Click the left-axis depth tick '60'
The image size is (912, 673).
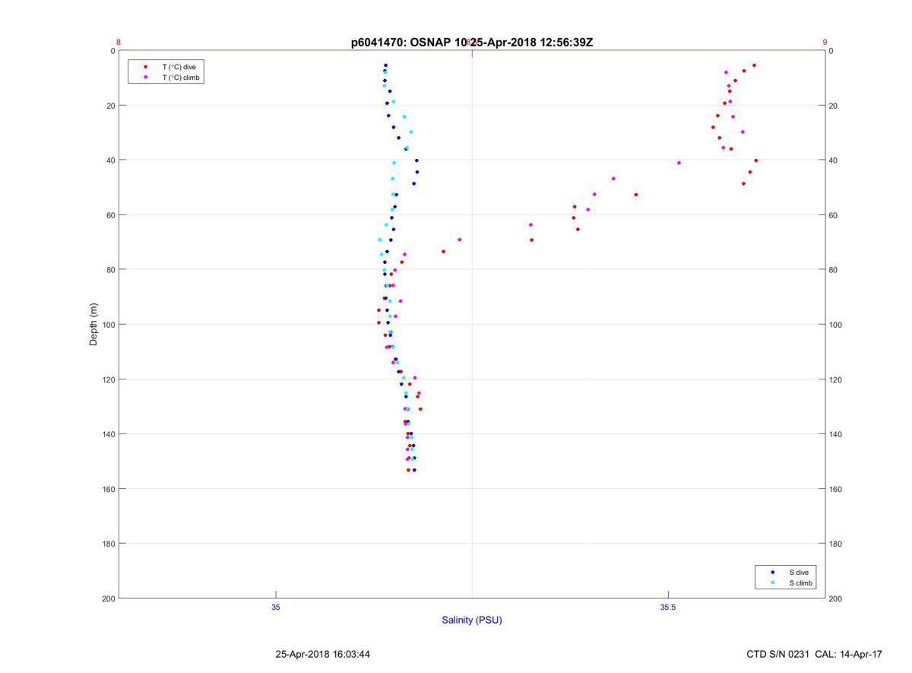[x=110, y=215]
